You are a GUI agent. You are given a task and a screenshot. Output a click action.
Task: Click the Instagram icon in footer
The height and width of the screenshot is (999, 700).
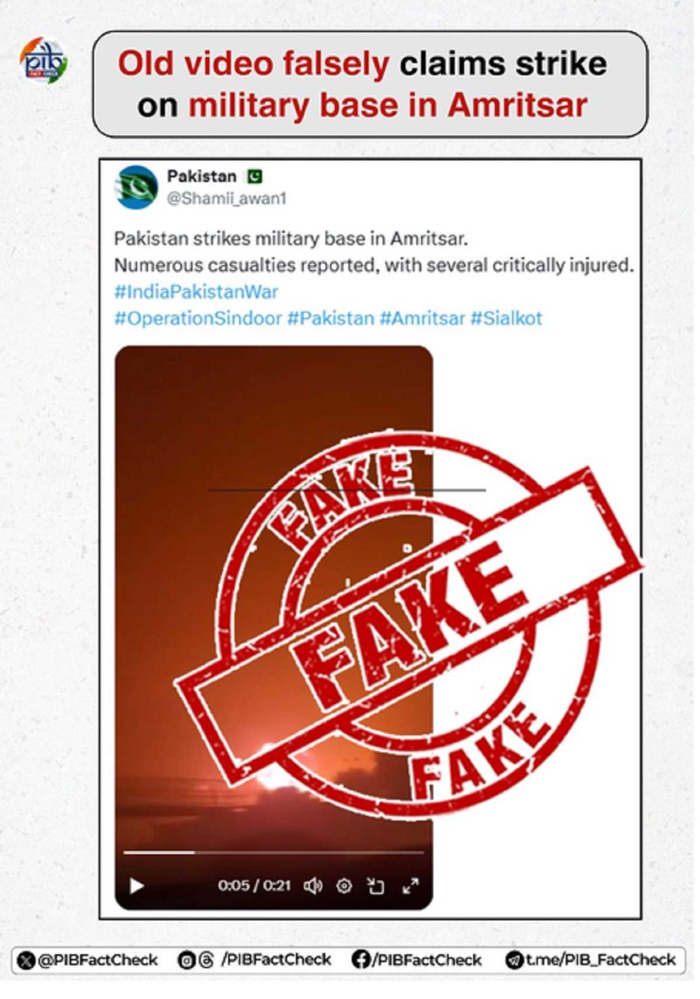pos(187,960)
